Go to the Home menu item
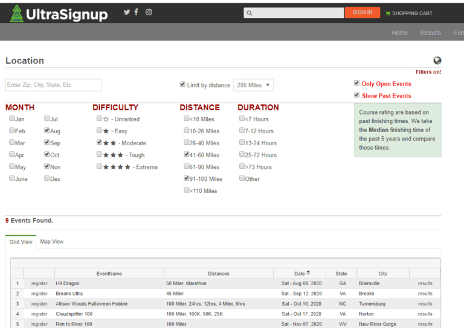The image size is (464, 328). point(399,33)
